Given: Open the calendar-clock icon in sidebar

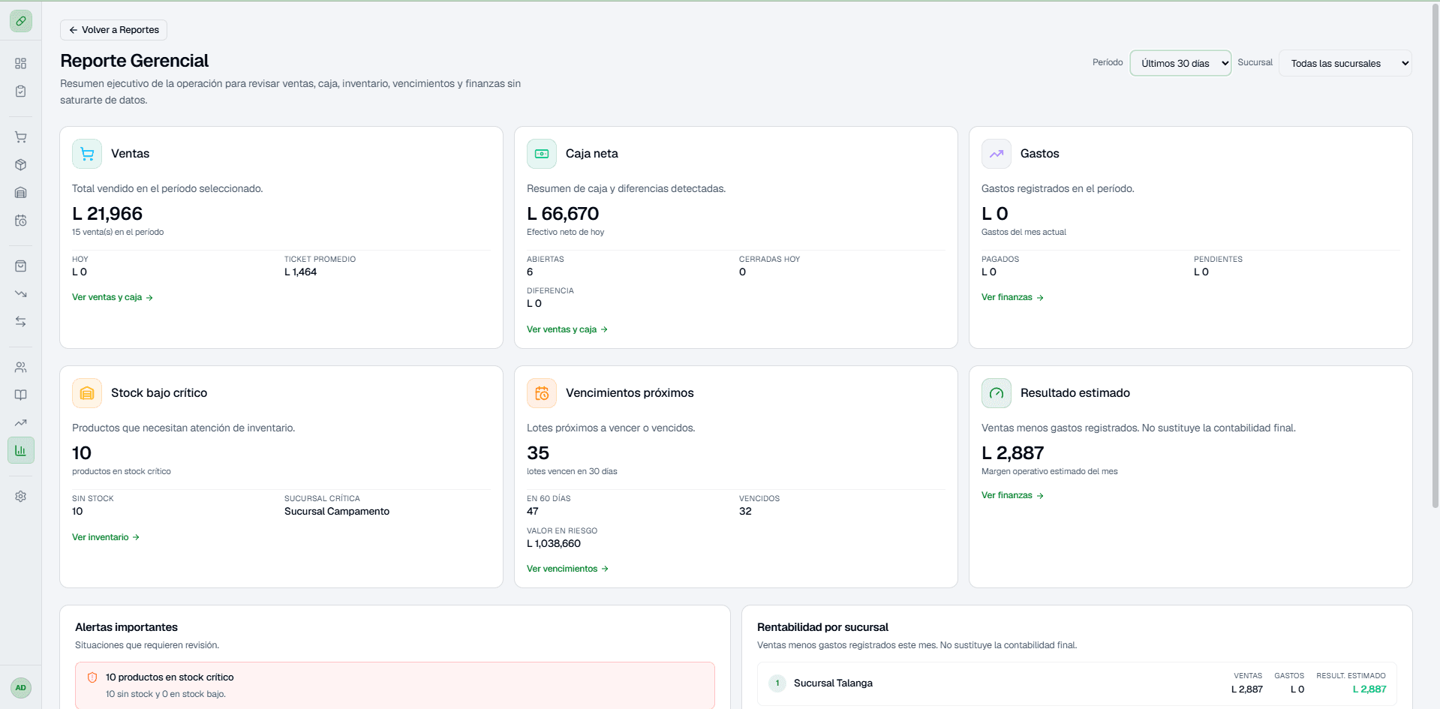Looking at the screenshot, I should point(21,221).
